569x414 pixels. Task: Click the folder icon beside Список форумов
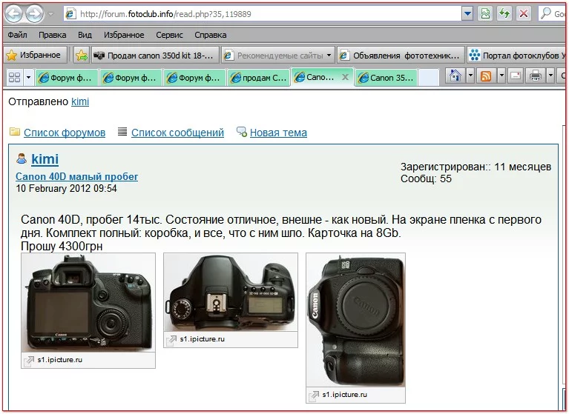pyautogui.click(x=15, y=132)
